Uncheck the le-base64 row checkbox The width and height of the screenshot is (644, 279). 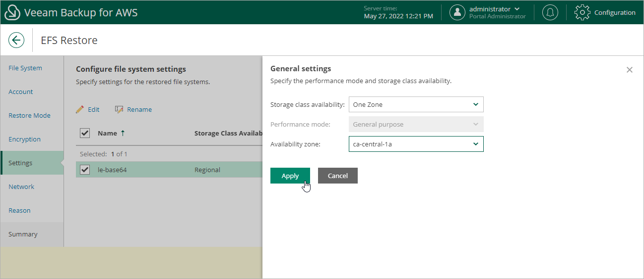coord(85,170)
